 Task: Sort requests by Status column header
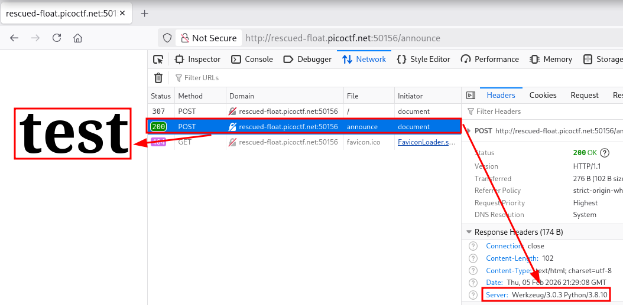160,96
